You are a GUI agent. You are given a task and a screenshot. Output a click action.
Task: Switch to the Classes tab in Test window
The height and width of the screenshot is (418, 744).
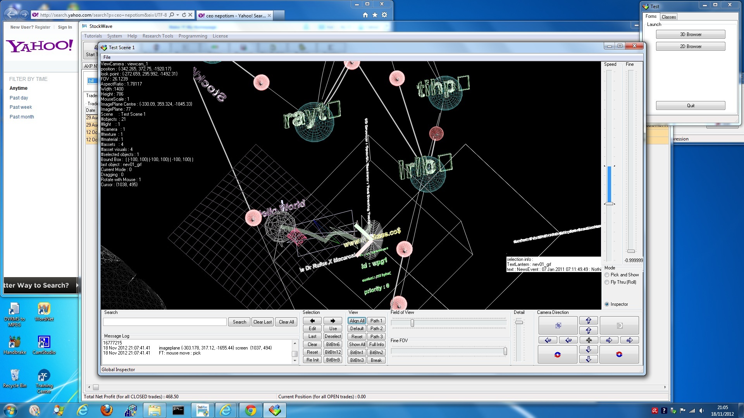tap(669, 17)
